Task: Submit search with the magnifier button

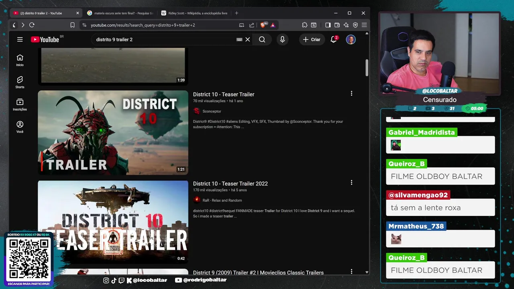Action: (x=262, y=39)
